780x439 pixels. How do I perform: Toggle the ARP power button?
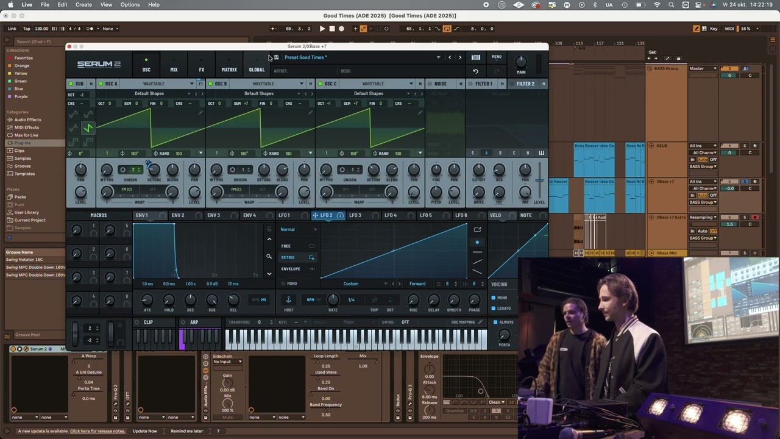click(183, 322)
